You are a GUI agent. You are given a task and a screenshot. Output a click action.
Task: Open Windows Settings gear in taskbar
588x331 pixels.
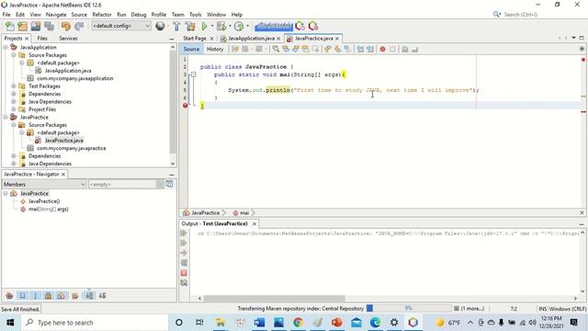click(x=394, y=323)
